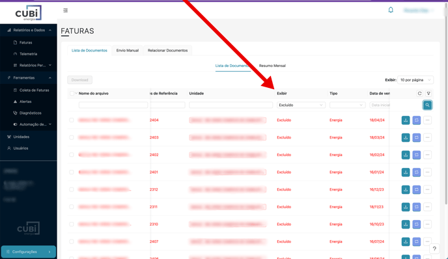Open the notifications bell icon
Screen dimensions: 448x259
(391, 10)
